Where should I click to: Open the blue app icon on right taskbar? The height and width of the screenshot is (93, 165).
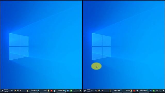pyautogui.click(x=151, y=91)
